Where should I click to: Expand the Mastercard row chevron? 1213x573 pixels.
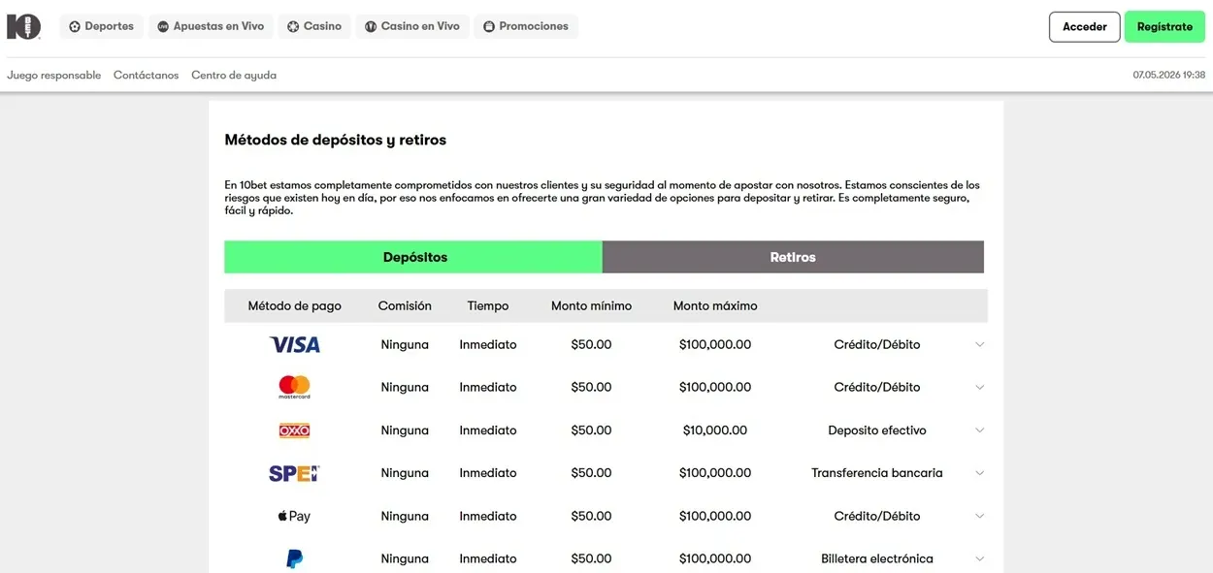point(979,387)
